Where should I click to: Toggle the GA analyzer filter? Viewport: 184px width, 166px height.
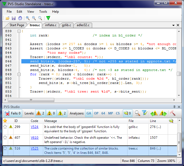[x=89, y=113]
